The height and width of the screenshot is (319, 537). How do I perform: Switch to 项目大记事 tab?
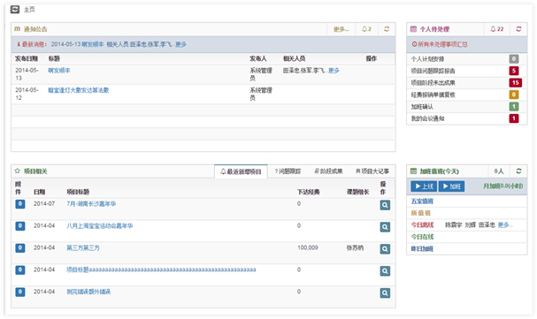(372, 171)
